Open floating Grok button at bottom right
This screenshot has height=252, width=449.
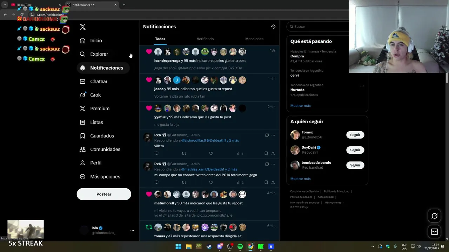pyautogui.click(x=434, y=216)
